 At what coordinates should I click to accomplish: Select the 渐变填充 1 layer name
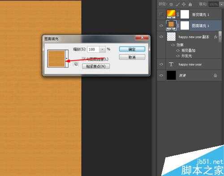200,15
